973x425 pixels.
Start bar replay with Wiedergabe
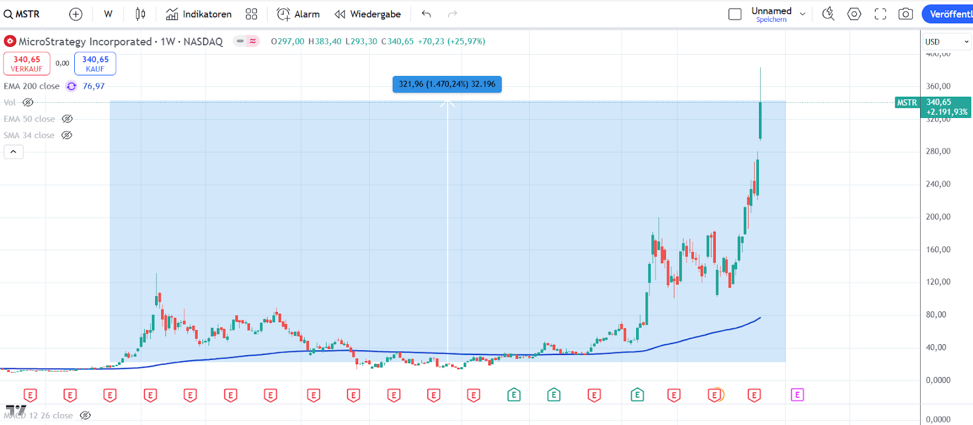point(368,14)
